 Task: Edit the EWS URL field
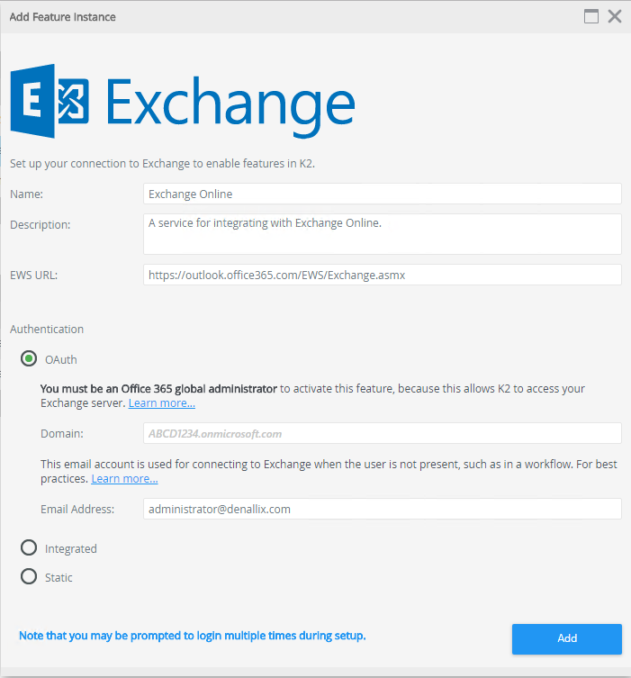point(382,275)
